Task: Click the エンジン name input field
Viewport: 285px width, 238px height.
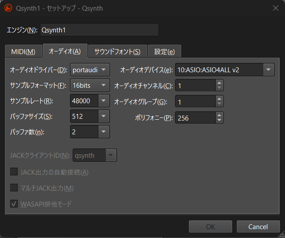Action: click(x=99, y=30)
